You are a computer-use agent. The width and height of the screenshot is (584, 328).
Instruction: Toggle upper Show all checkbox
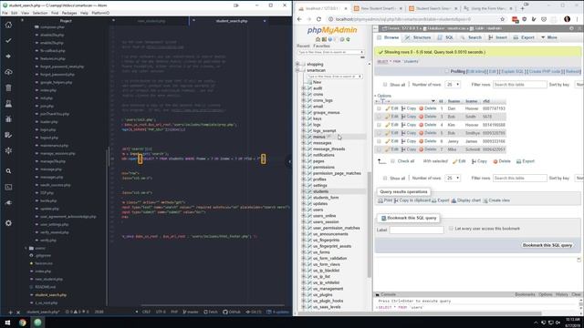pyautogui.click(x=385, y=85)
